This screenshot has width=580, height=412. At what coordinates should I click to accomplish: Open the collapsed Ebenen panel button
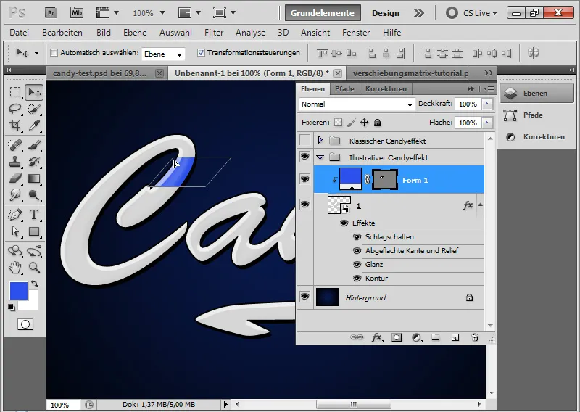[x=536, y=94]
